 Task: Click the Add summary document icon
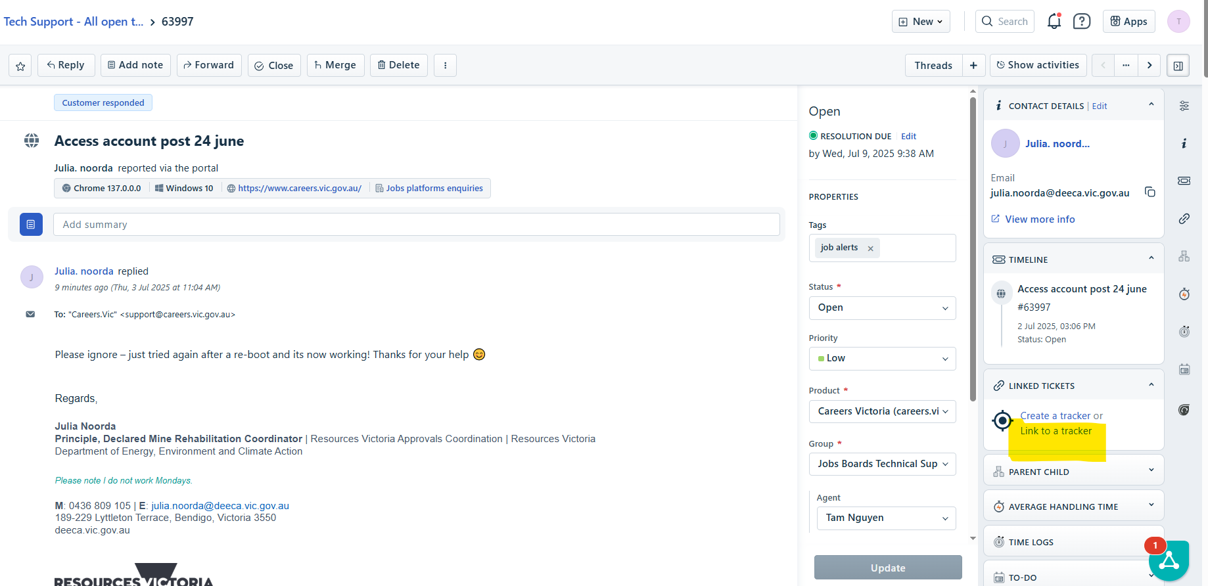pos(31,224)
